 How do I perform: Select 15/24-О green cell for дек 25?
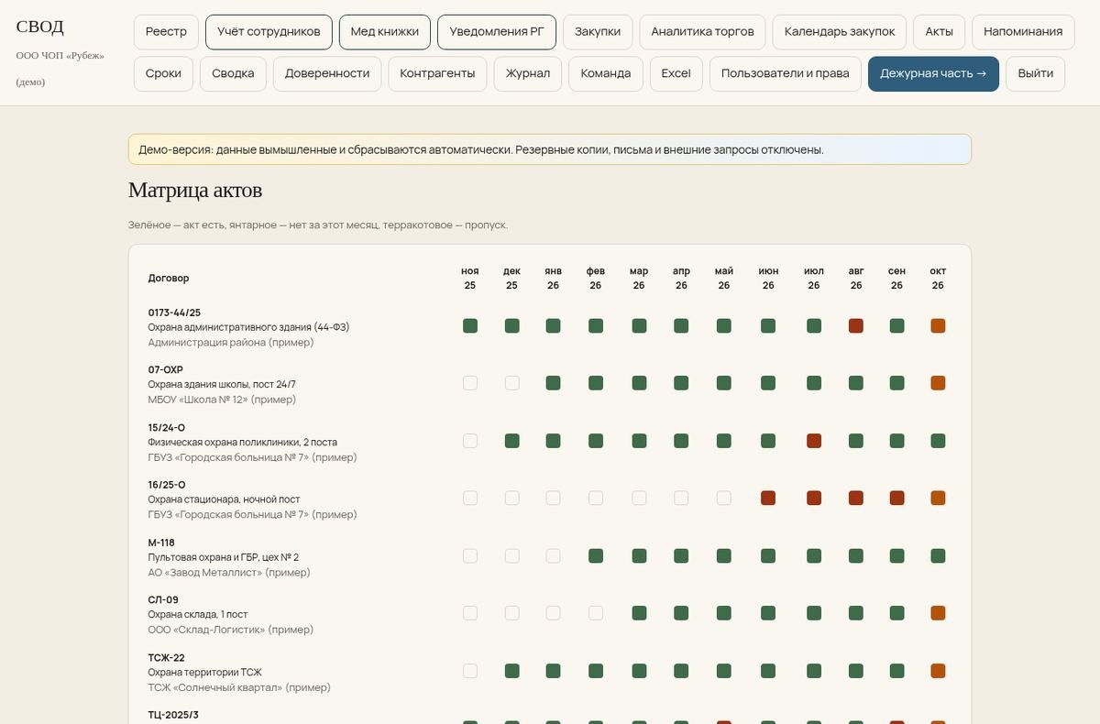coord(512,441)
